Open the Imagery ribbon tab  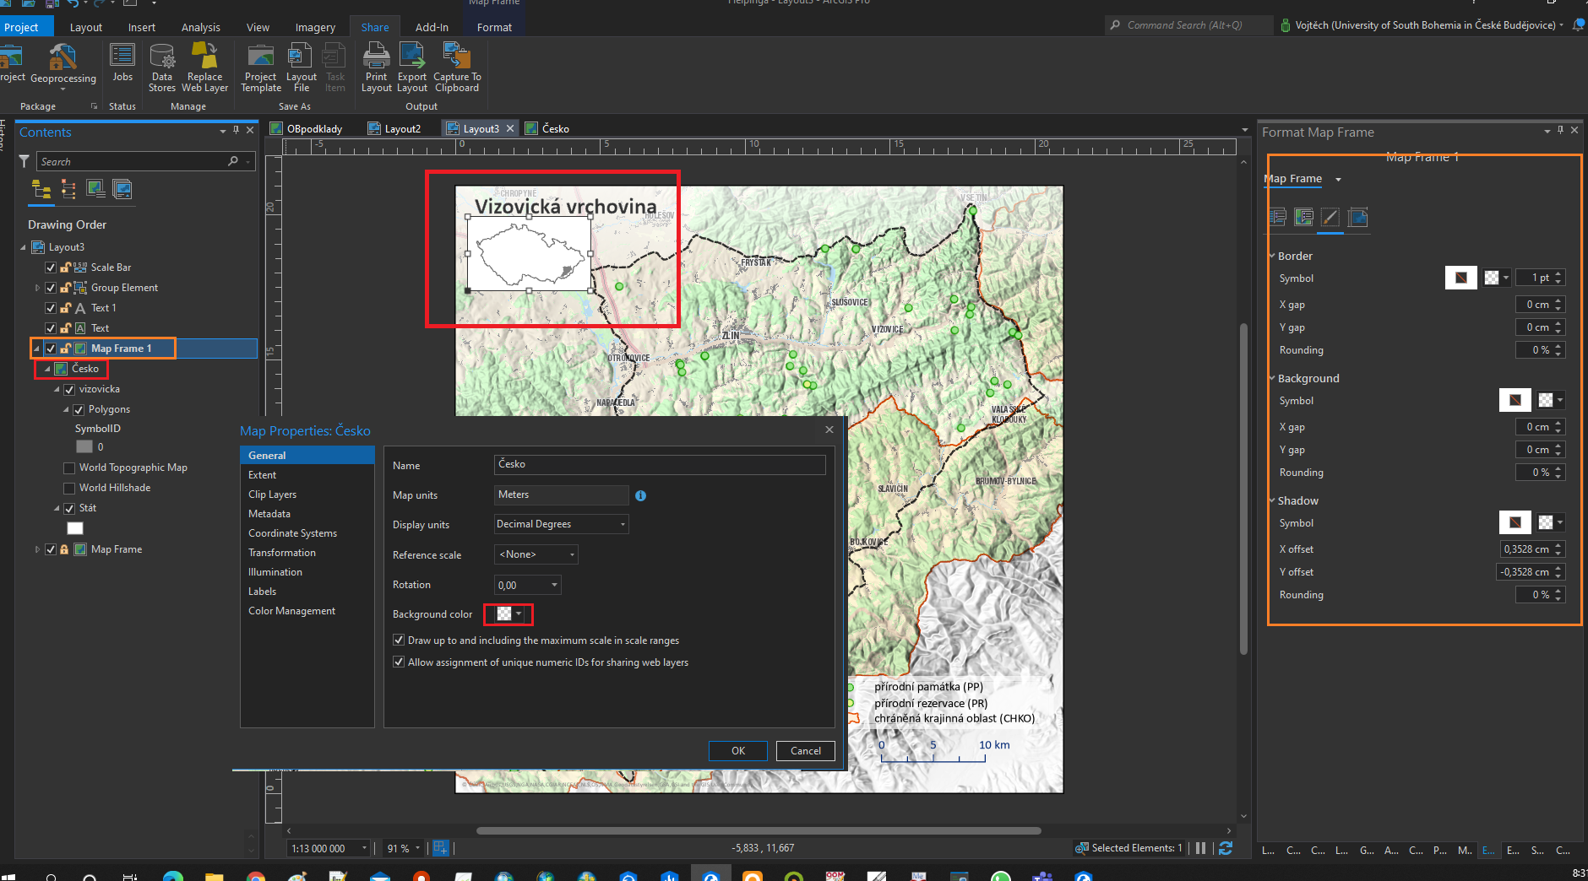coord(314,26)
